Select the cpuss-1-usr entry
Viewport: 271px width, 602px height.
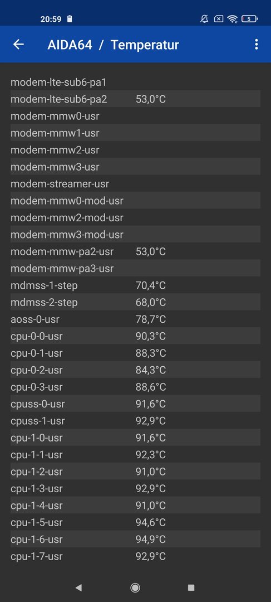(135, 421)
